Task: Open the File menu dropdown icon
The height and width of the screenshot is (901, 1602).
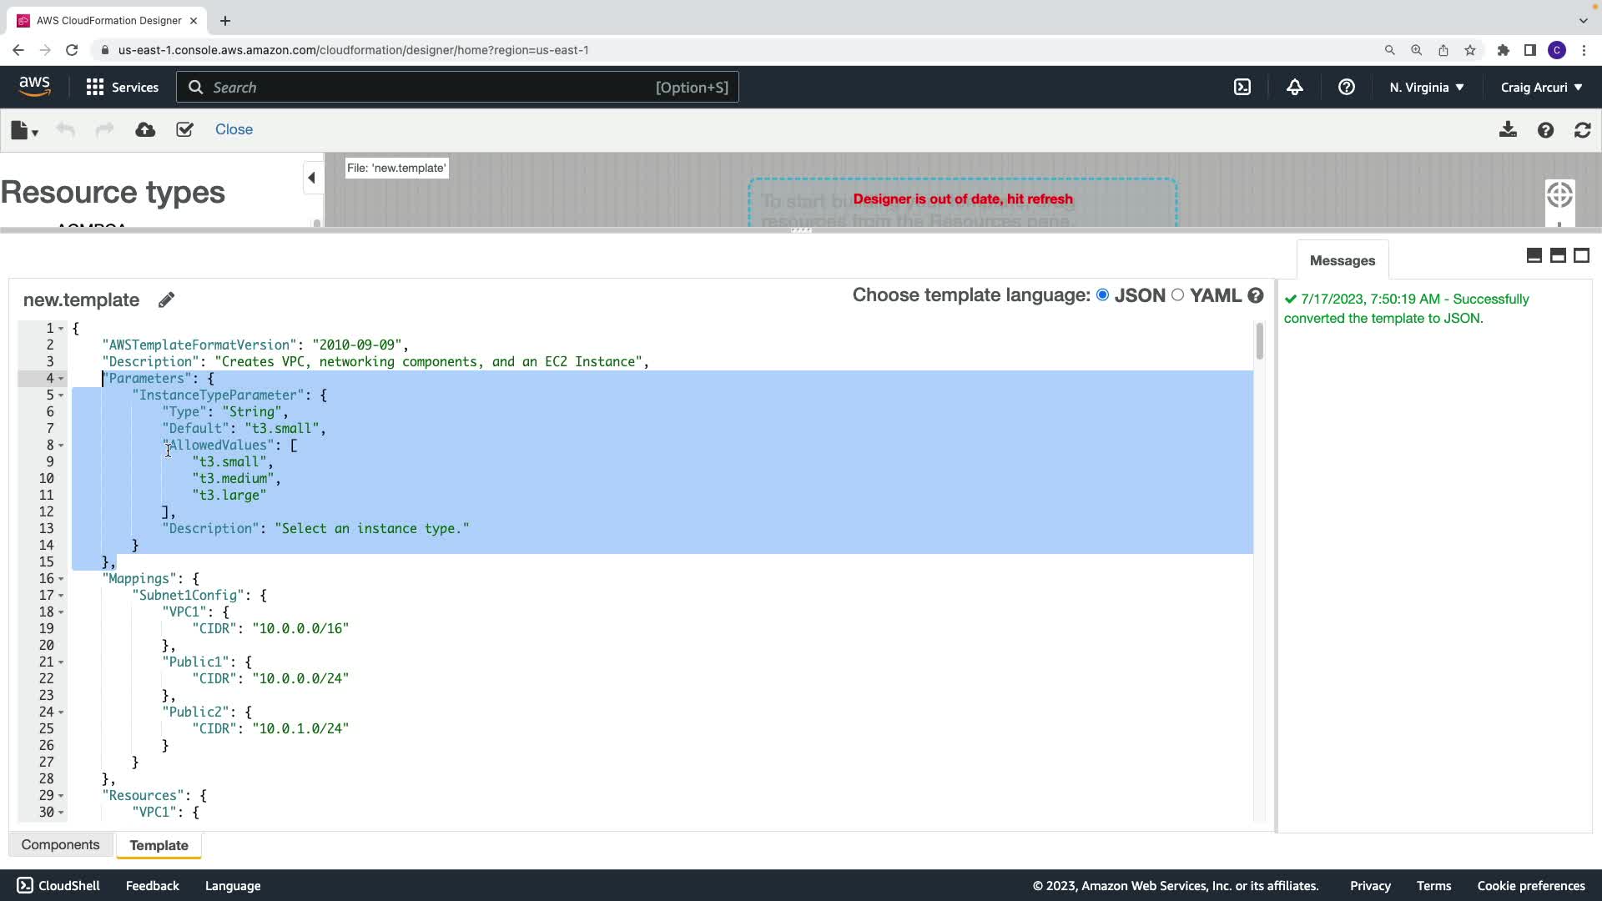Action: [x=24, y=130]
